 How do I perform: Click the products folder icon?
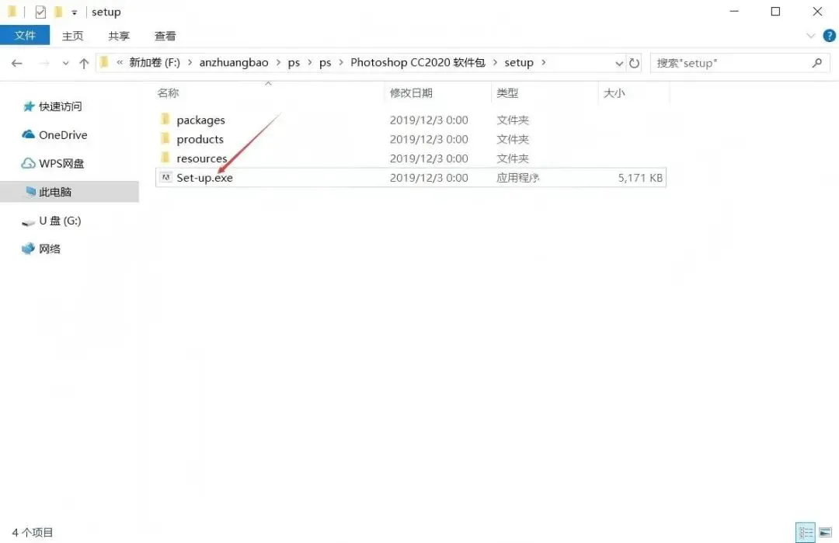(x=165, y=138)
